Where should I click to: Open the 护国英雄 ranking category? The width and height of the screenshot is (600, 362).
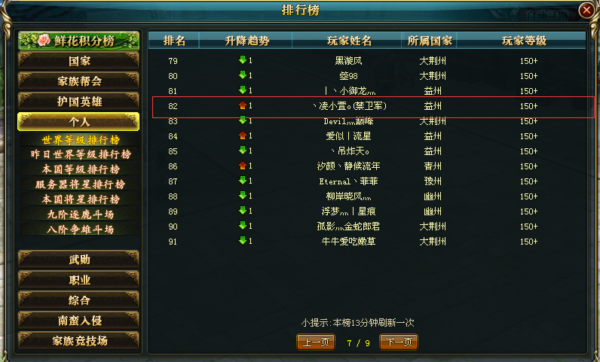(x=79, y=102)
